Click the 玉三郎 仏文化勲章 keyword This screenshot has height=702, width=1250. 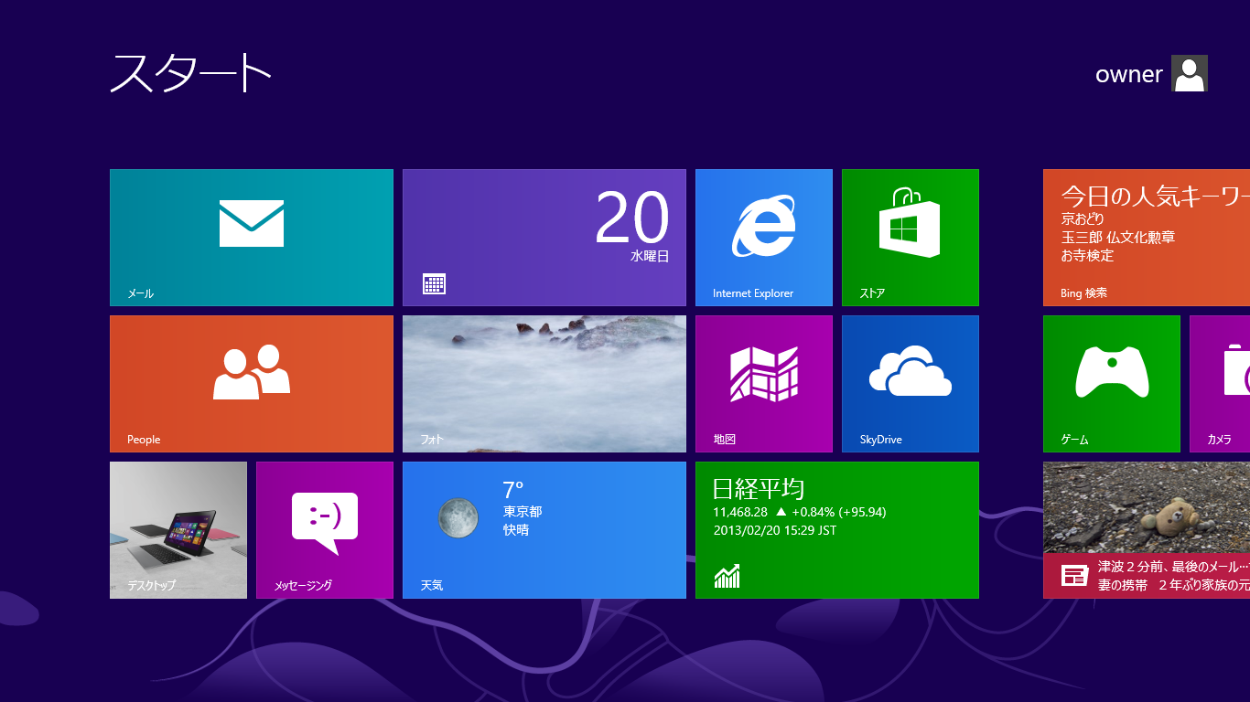(x=1118, y=238)
